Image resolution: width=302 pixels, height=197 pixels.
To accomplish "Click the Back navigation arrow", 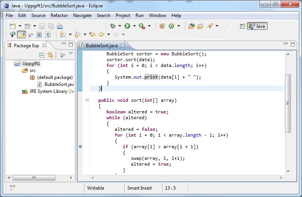I will 101,34.
